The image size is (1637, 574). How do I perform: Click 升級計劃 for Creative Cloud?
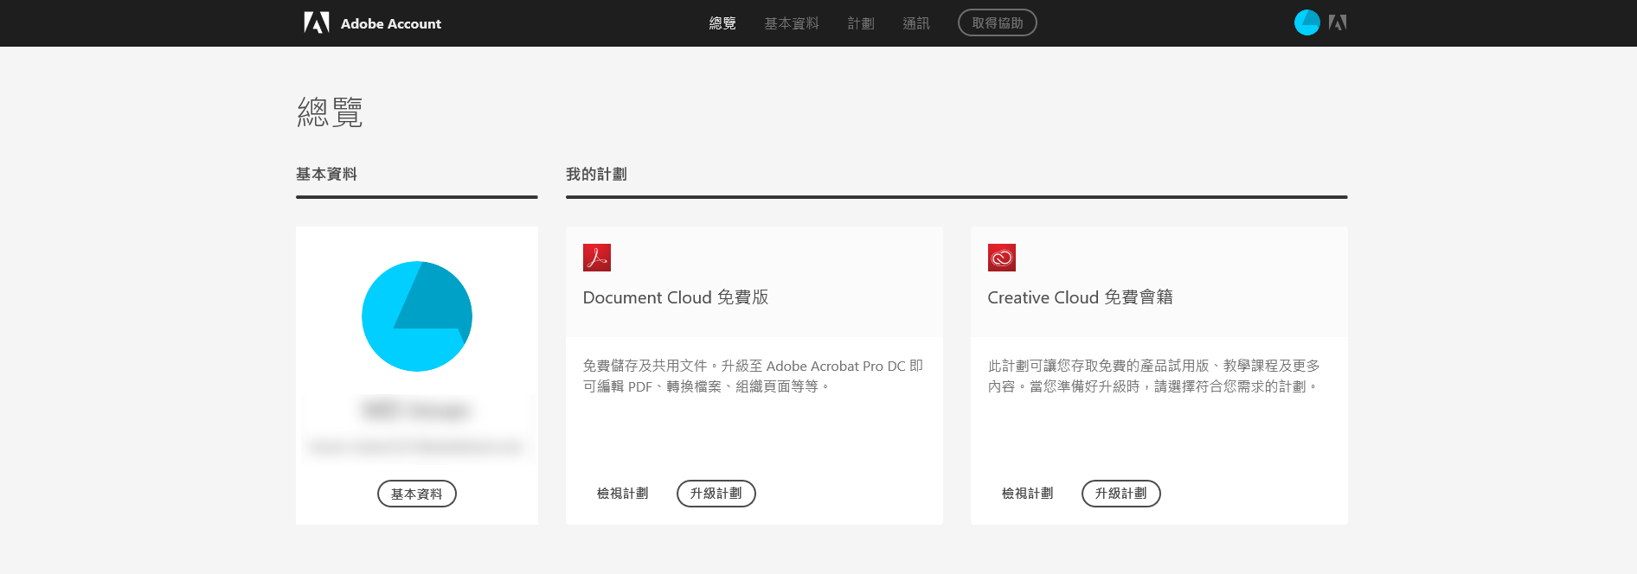coord(1121,494)
